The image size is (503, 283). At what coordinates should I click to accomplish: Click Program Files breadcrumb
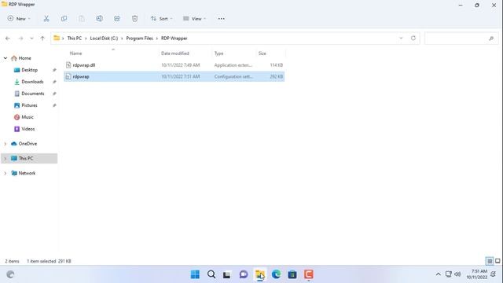coord(139,39)
